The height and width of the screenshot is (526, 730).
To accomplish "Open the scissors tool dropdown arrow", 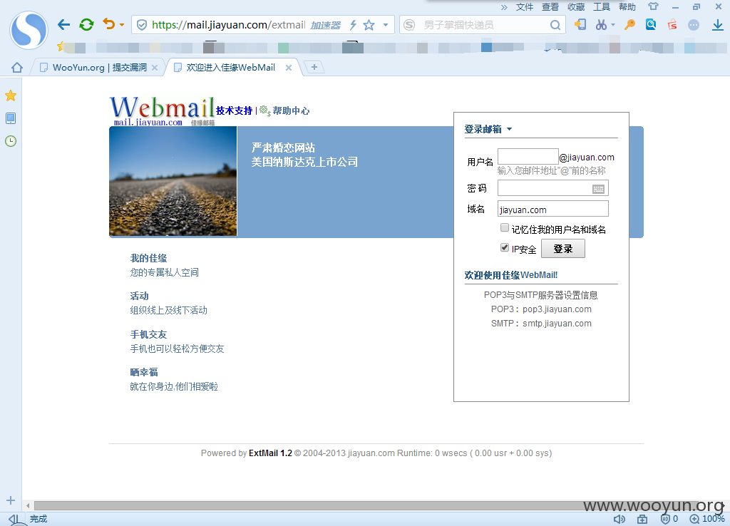I will (x=613, y=25).
